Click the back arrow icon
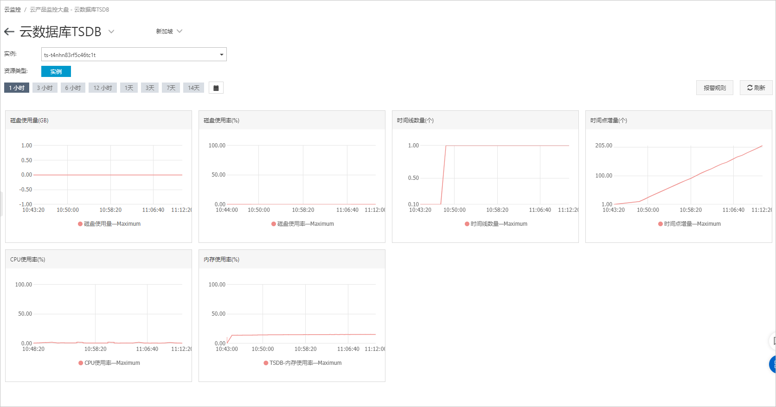The width and height of the screenshot is (776, 407). [9, 32]
